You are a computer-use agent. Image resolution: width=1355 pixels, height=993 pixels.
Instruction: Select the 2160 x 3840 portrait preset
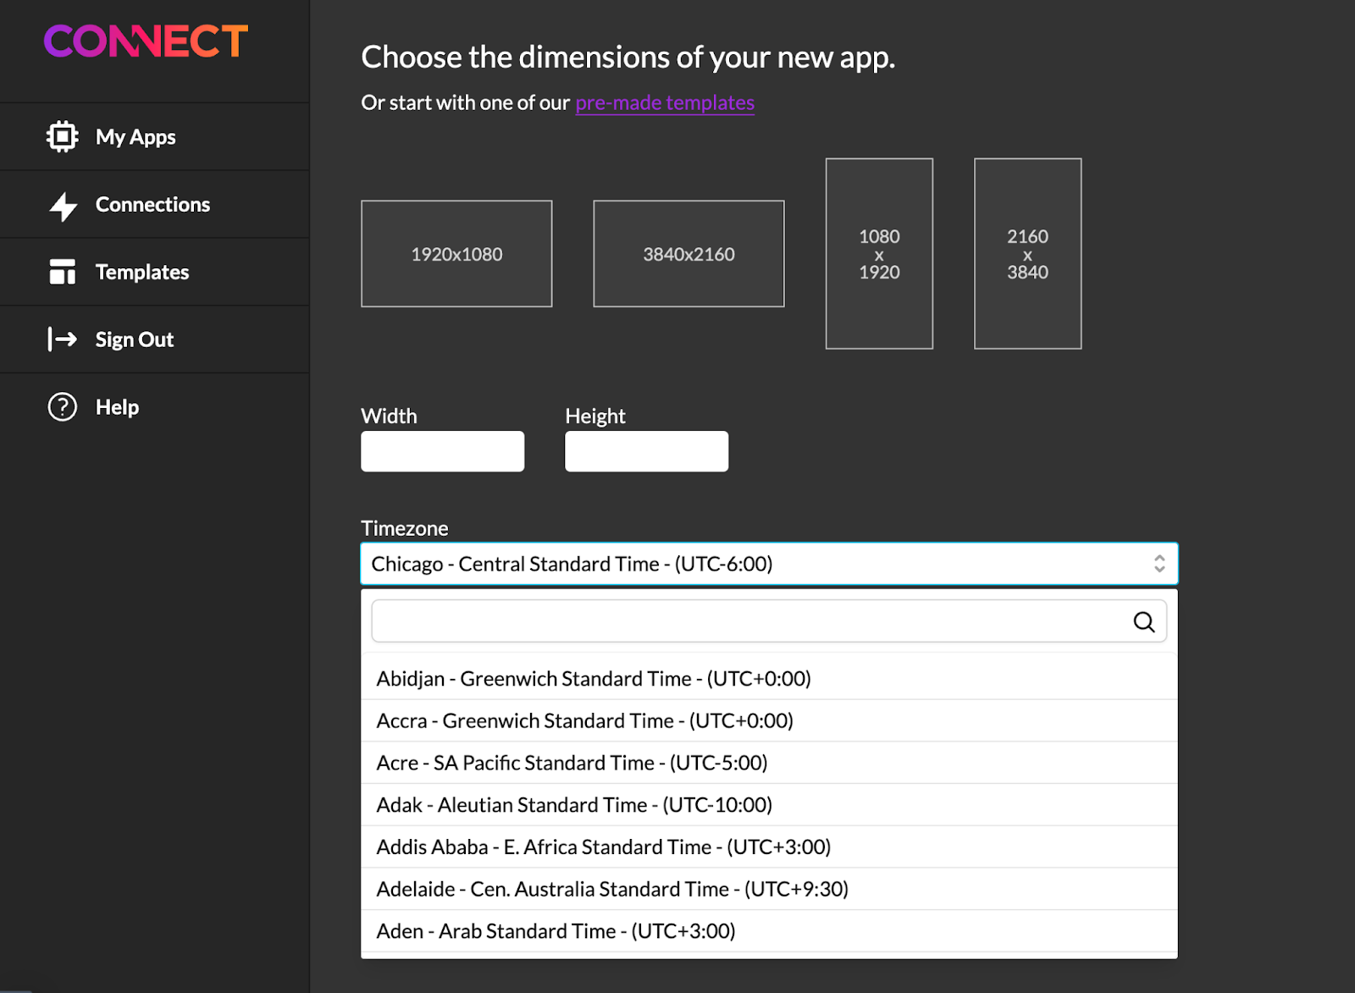click(1027, 254)
